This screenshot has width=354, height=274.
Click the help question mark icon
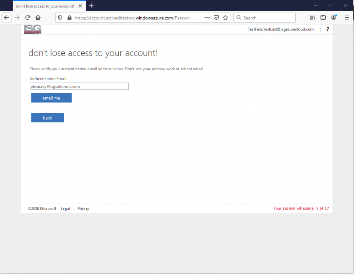tap(328, 29)
